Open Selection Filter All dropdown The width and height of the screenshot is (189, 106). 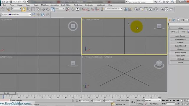(16, 9)
